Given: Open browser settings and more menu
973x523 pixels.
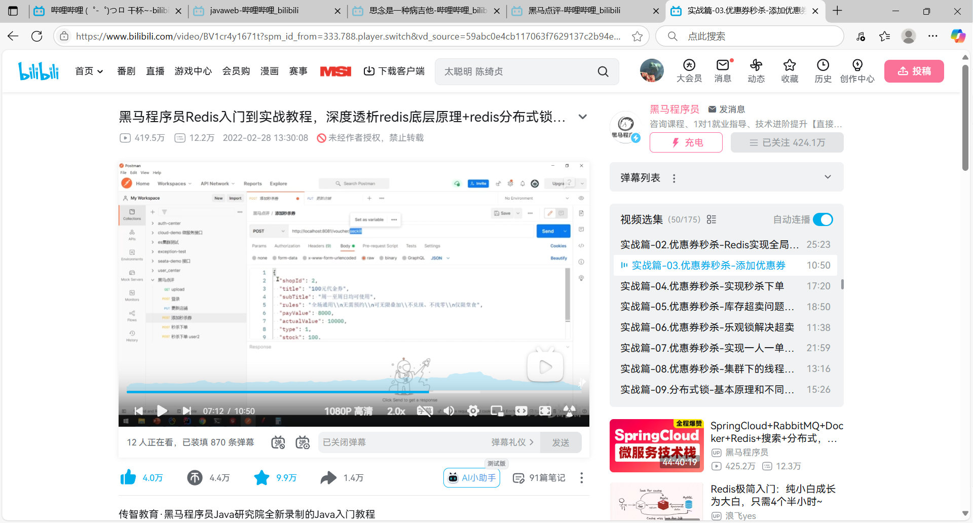Looking at the screenshot, I should click(933, 36).
